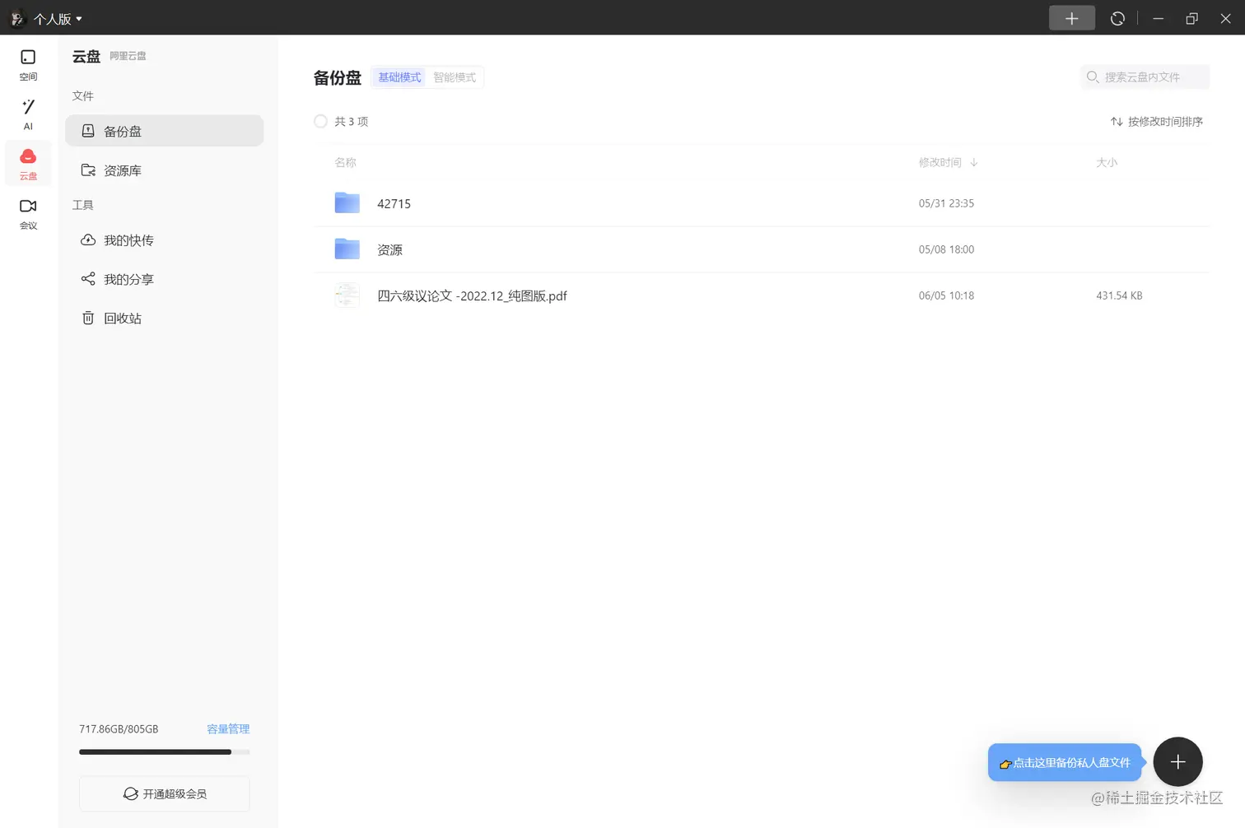The width and height of the screenshot is (1245, 828).
Task: Click the PDF thumbnail of 四六级议论文
Action: [347, 295]
